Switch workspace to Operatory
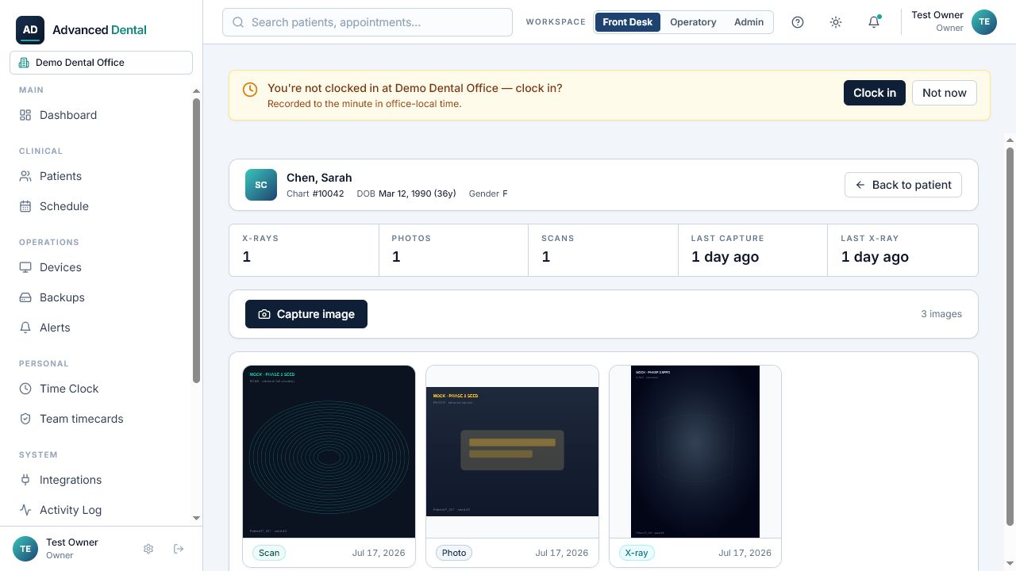This screenshot has width=1016, height=571. click(x=693, y=22)
